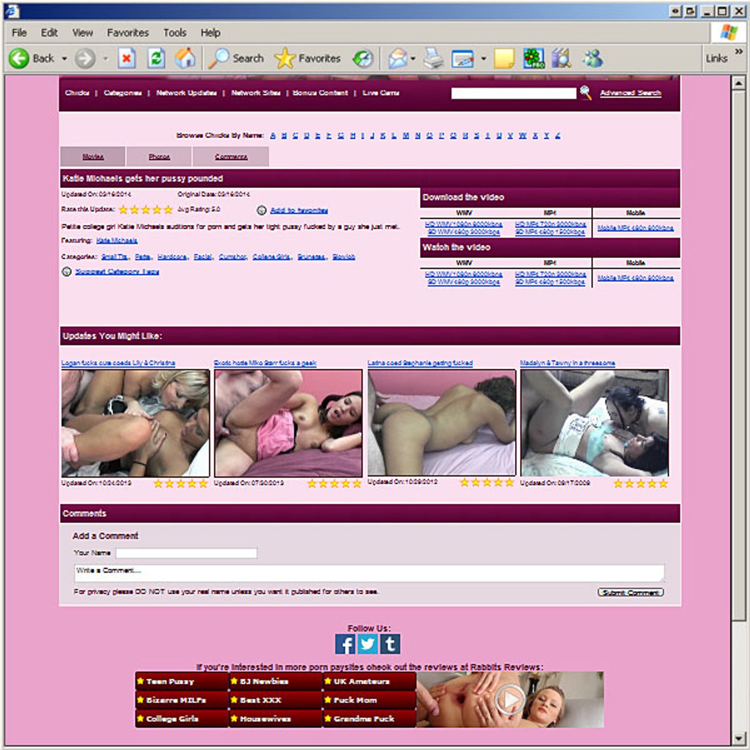This screenshot has width=750, height=750.
Task: Open the Tools menu
Action: [x=174, y=33]
